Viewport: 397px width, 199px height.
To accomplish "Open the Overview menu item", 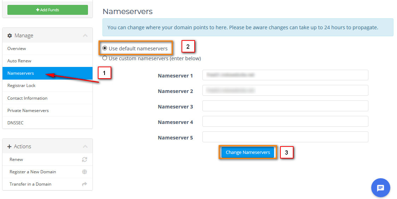I will tap(48, 49).
